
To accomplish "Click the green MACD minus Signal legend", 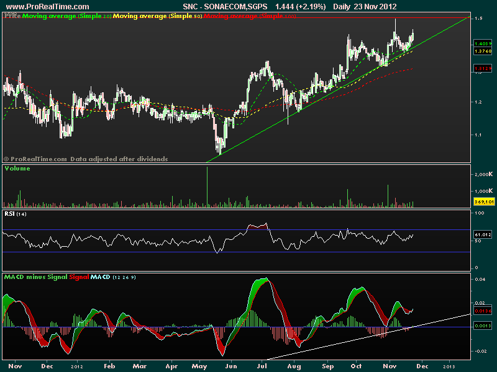I will pos(36,277).
